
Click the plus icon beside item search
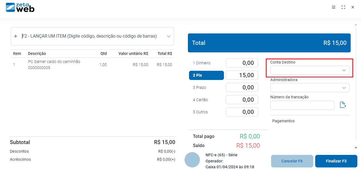[16, 36]
